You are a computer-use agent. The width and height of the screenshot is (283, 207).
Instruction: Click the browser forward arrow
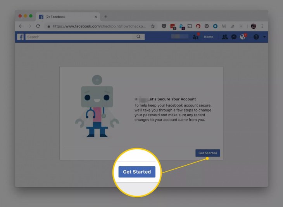click(29, 26)
